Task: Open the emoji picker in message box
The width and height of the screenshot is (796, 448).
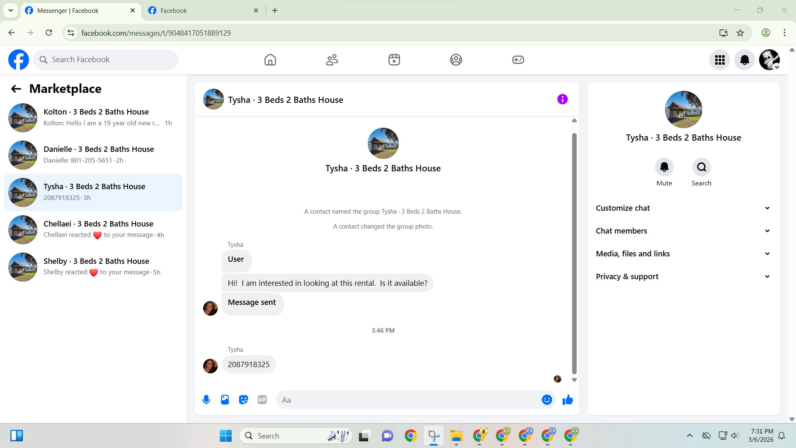Action: pos(547,400)
